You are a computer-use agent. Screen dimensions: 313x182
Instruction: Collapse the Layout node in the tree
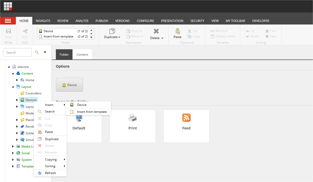click(13, 87)
